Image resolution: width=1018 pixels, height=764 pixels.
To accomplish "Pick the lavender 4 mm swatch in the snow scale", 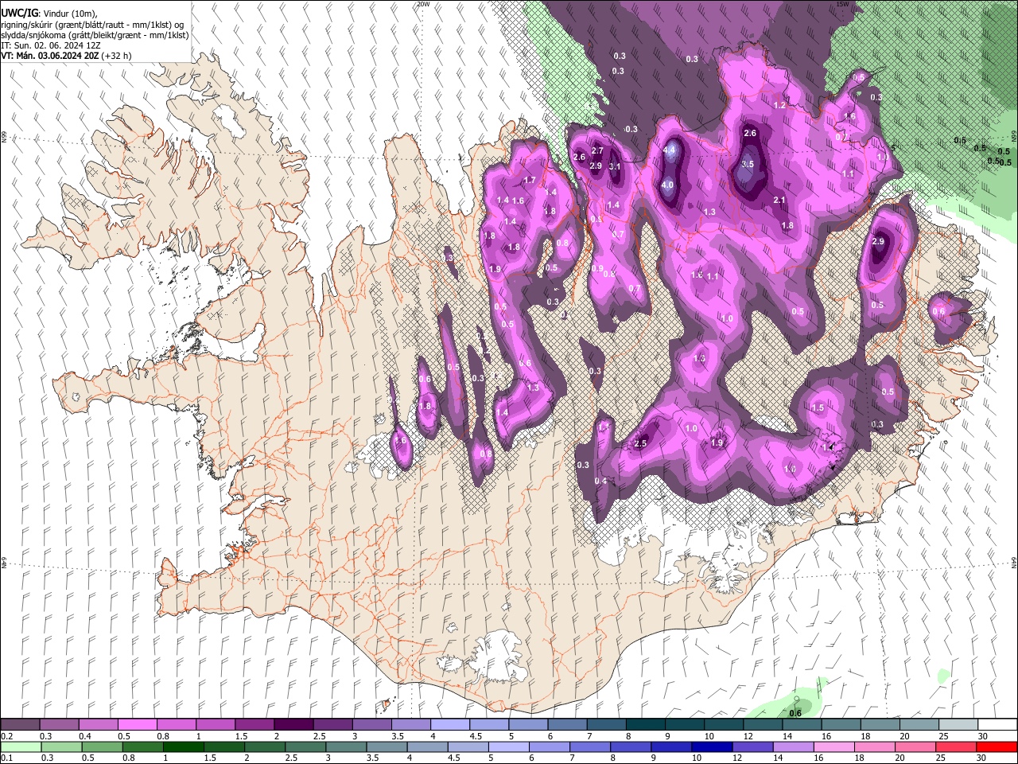I will (x=449, y=725).
